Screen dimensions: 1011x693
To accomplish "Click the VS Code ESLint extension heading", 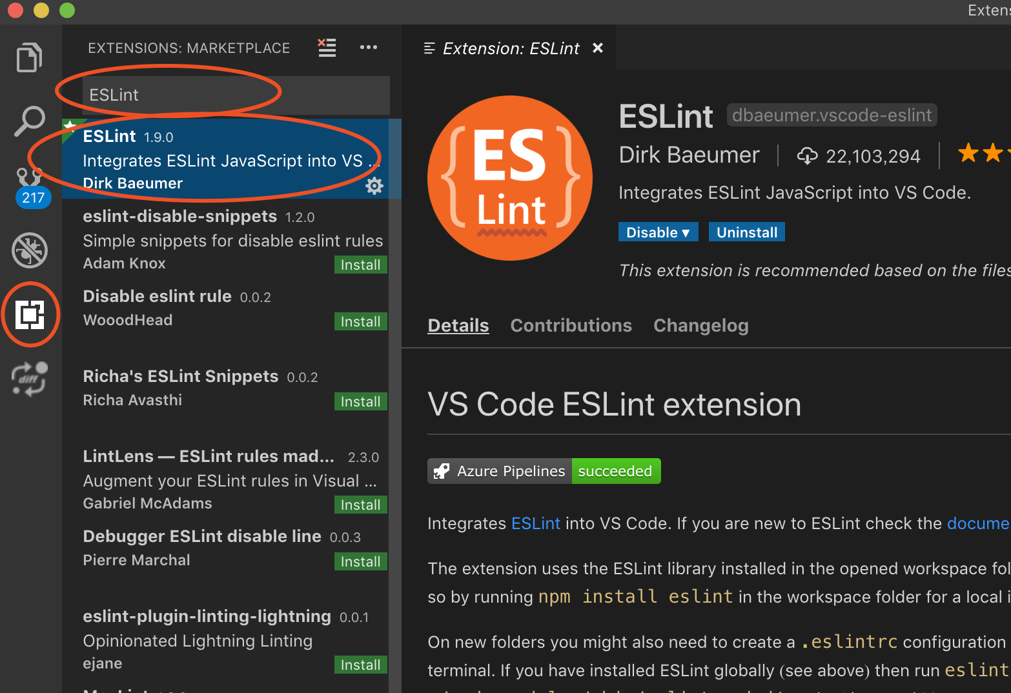I will tap(614, 405).
